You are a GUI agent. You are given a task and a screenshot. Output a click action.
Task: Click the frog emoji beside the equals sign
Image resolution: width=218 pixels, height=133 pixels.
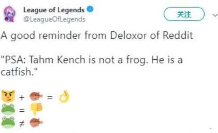pyautogui.click(x=8, y=110)
